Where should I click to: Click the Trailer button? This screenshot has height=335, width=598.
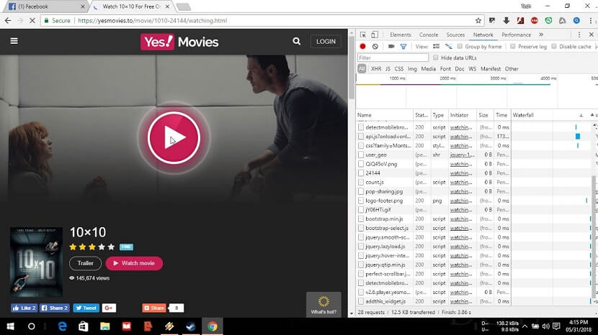pos(86,263)
